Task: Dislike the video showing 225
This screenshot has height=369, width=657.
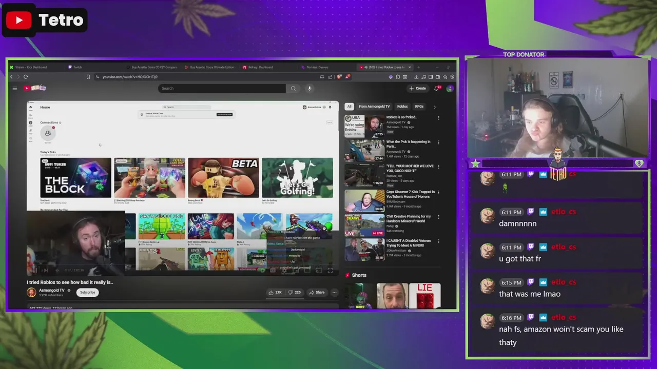Action: (x=294, y=292)
